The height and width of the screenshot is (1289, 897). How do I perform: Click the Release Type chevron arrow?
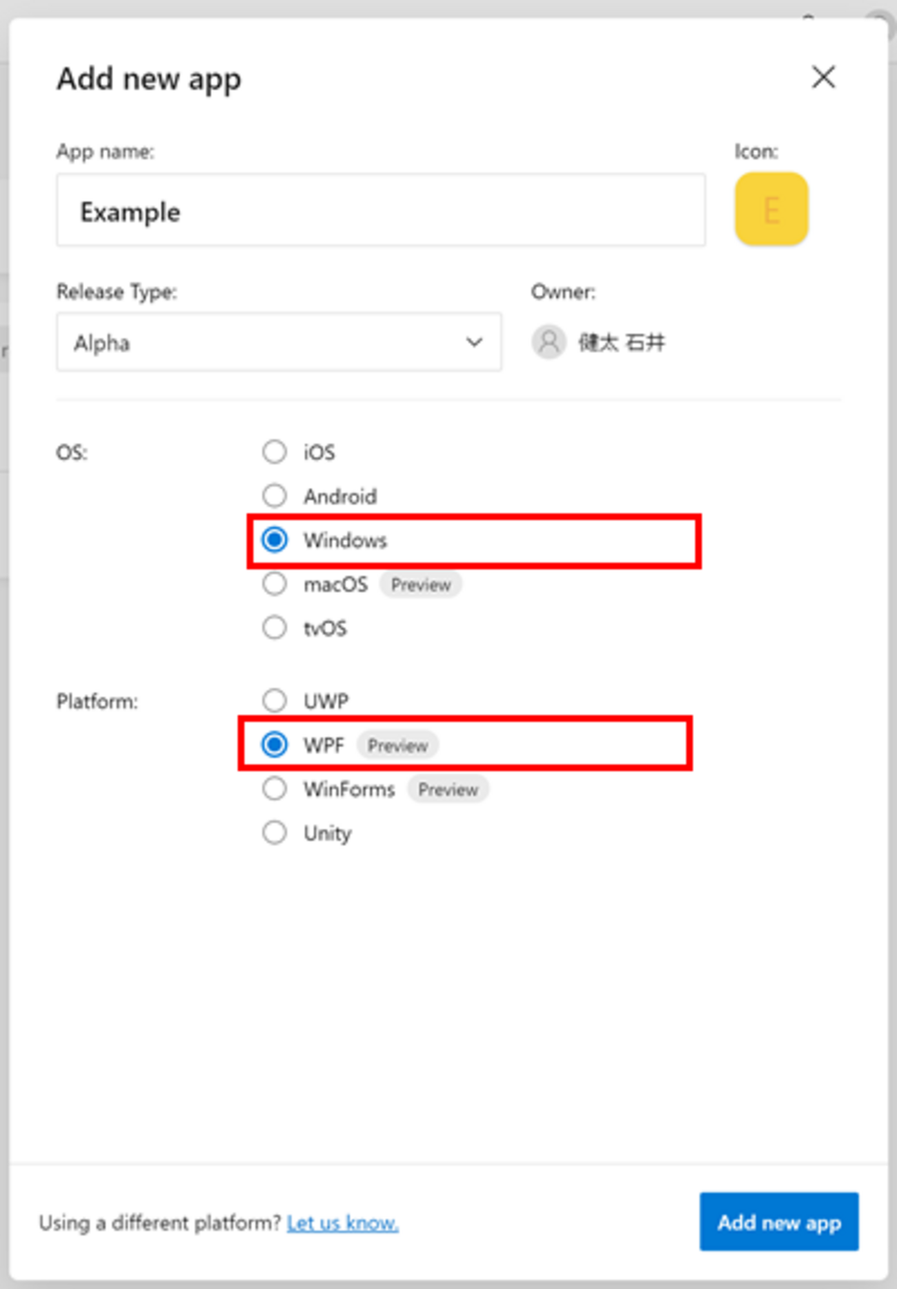pyautogui.click(x=474, y=343)
